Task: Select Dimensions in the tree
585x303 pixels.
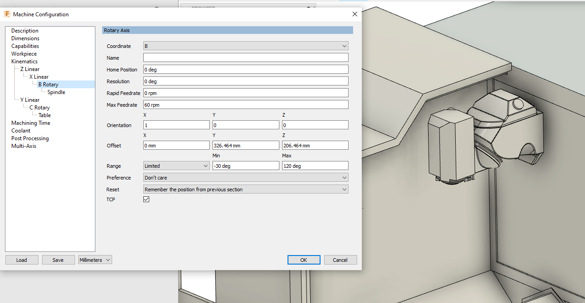Action: click(x=25, y=38)
